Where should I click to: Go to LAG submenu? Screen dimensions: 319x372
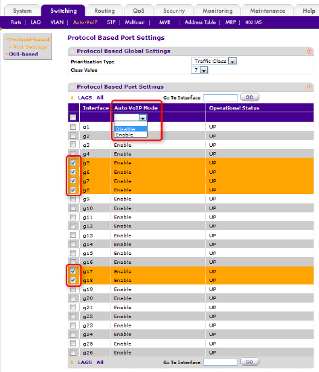coord(36,22)
